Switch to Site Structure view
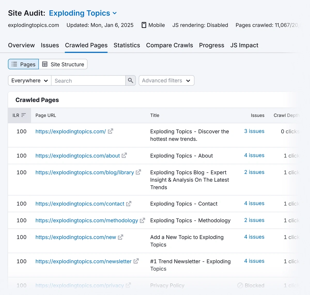310x295 pixels. [x=63, y=64]
